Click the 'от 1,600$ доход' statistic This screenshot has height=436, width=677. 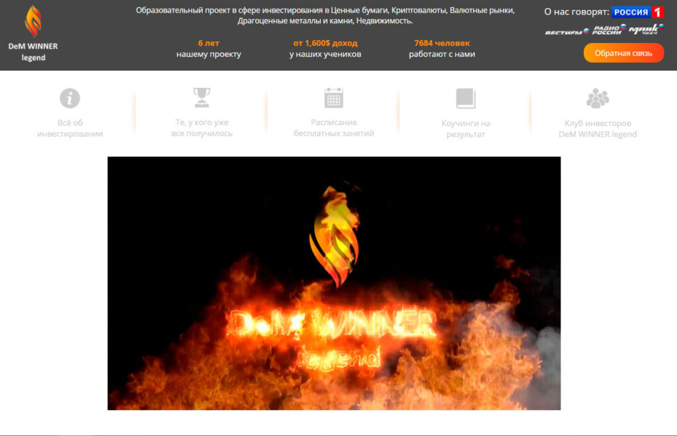(325, 43)
